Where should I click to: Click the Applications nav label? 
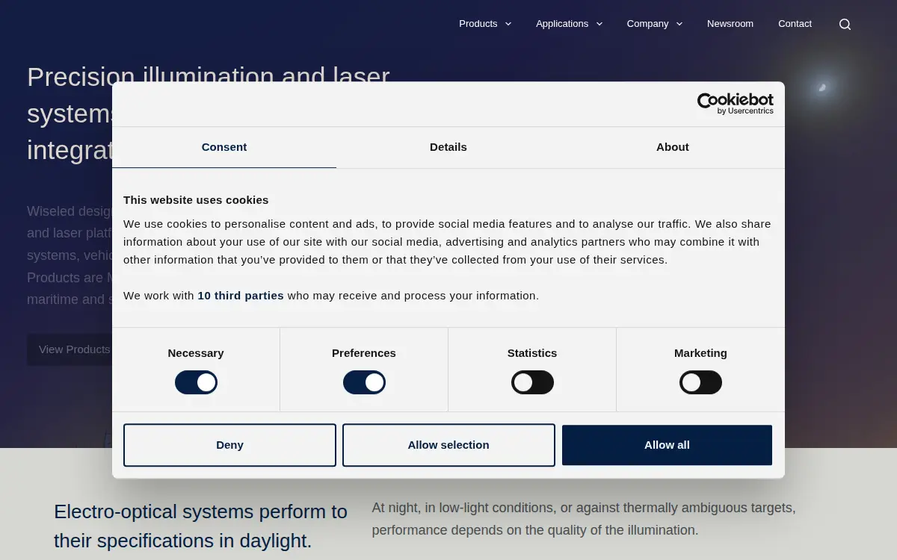pos(562,24)
